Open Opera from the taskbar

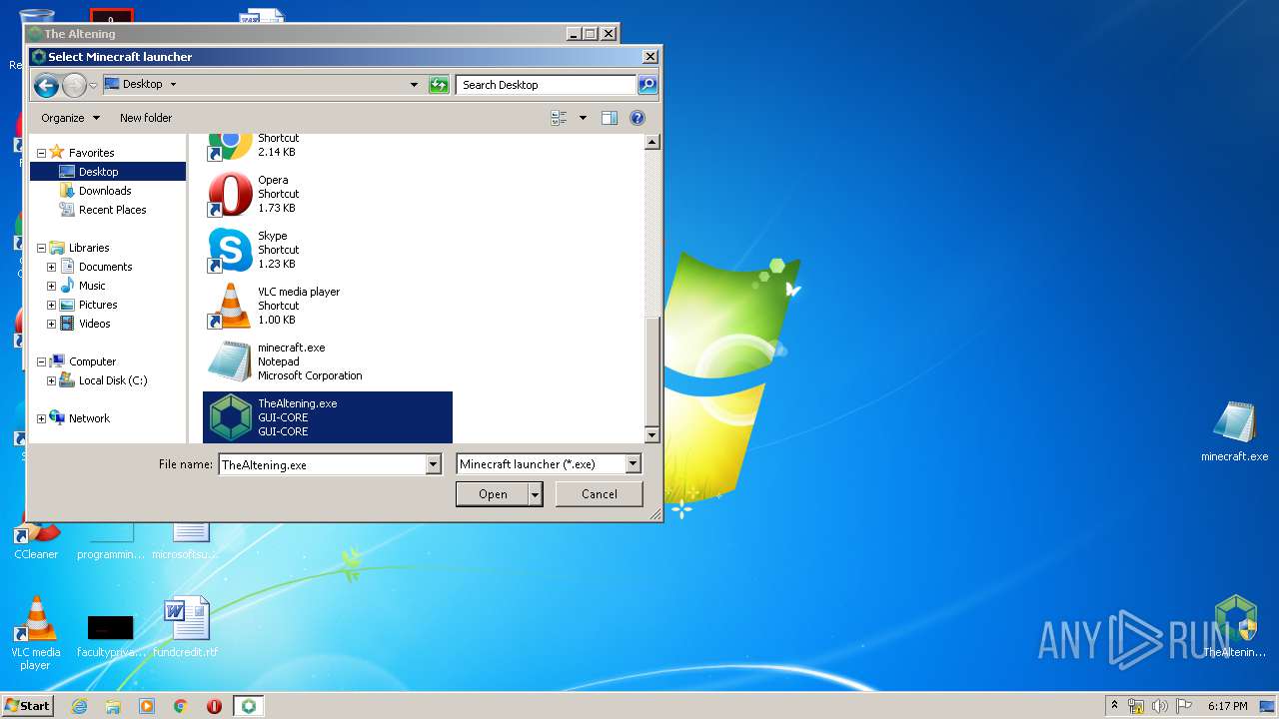pyautogui.click(x=214, y=706)
